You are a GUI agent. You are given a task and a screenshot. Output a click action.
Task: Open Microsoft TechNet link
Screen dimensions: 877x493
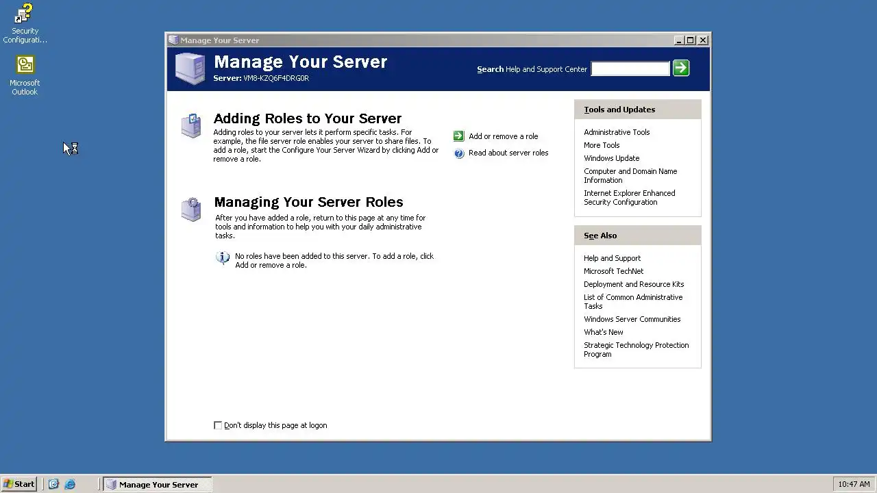pos(613,271)
